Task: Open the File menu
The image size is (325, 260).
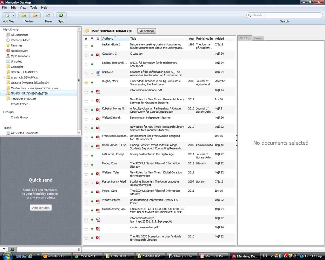Action: click(4, 8)
